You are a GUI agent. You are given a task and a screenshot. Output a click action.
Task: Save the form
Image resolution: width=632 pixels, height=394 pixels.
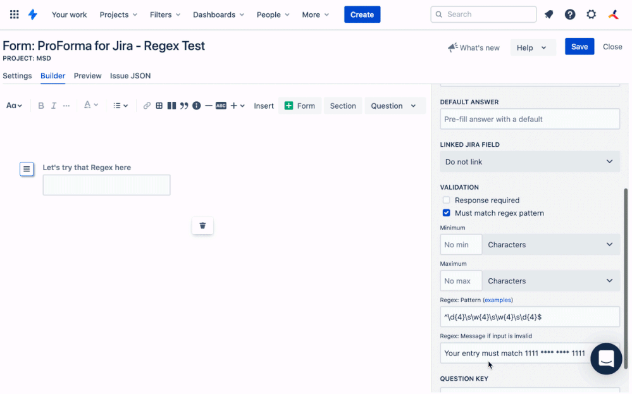579,47
